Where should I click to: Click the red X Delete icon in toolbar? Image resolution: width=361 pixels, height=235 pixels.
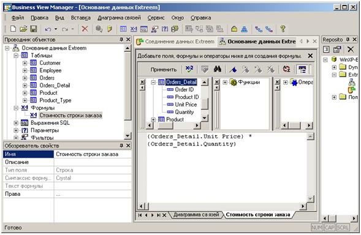pos(85,29)
